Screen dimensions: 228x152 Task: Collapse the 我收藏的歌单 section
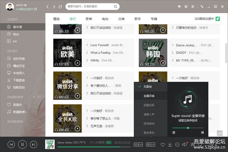[39, 122]
